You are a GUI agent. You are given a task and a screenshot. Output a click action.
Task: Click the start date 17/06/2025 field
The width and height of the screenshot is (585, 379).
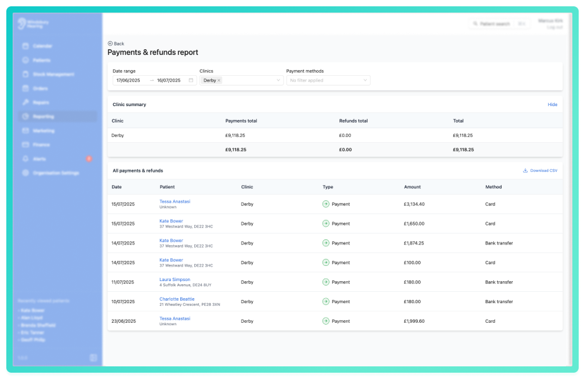pos(128,80)
